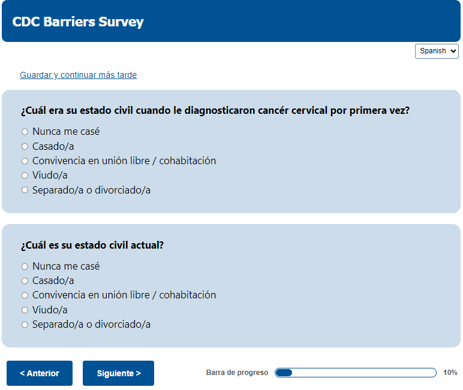Choose "Casado/a" under estado civil actual
This screenshot has height=390, width=463.
tap(25, 281)
